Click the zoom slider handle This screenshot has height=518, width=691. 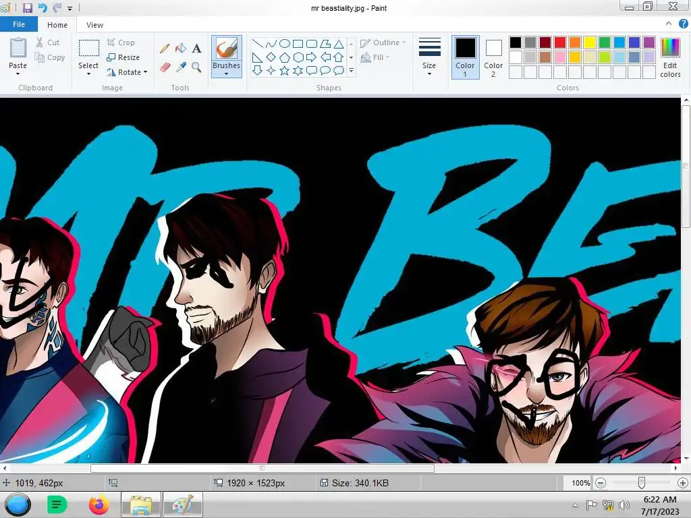click(x=642, y=483)
